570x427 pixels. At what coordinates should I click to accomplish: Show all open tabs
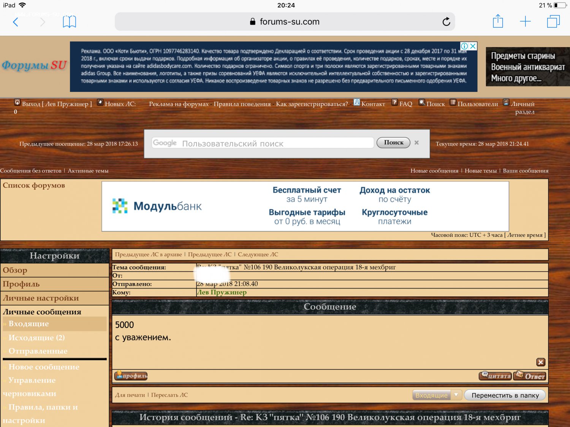click(x=553, y=22)
